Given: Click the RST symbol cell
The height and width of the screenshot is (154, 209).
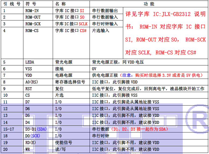Looking at the screenshot, I should (29, 89).
